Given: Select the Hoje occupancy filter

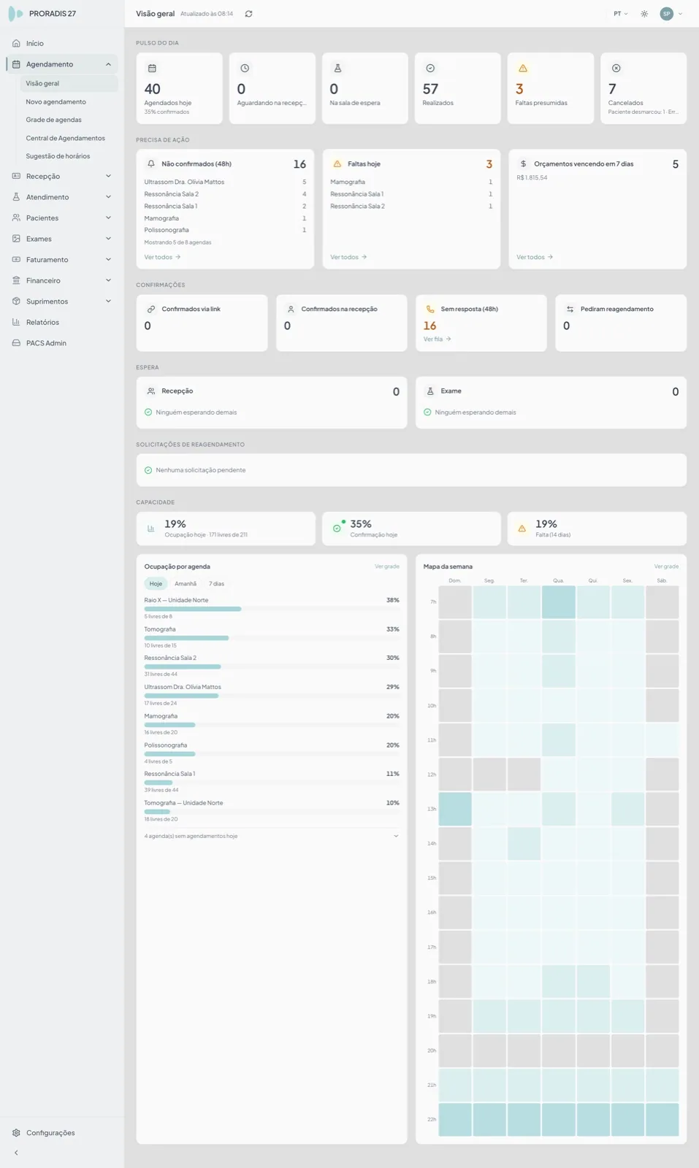Looking at the screenshot, I should [156, 584].
